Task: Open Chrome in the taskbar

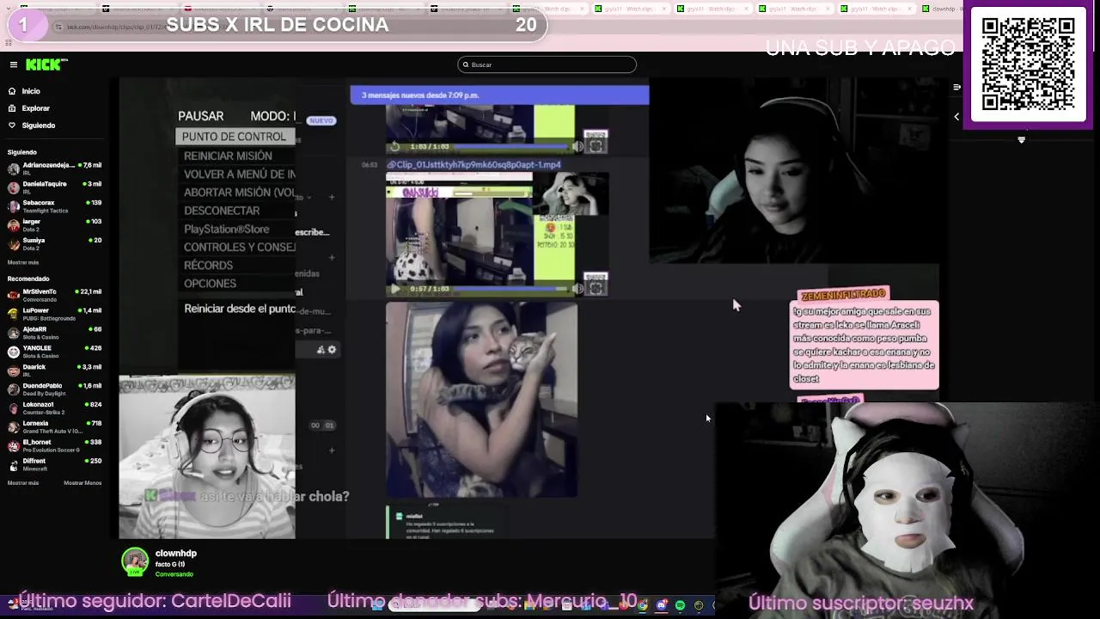Action: (643, 606)
